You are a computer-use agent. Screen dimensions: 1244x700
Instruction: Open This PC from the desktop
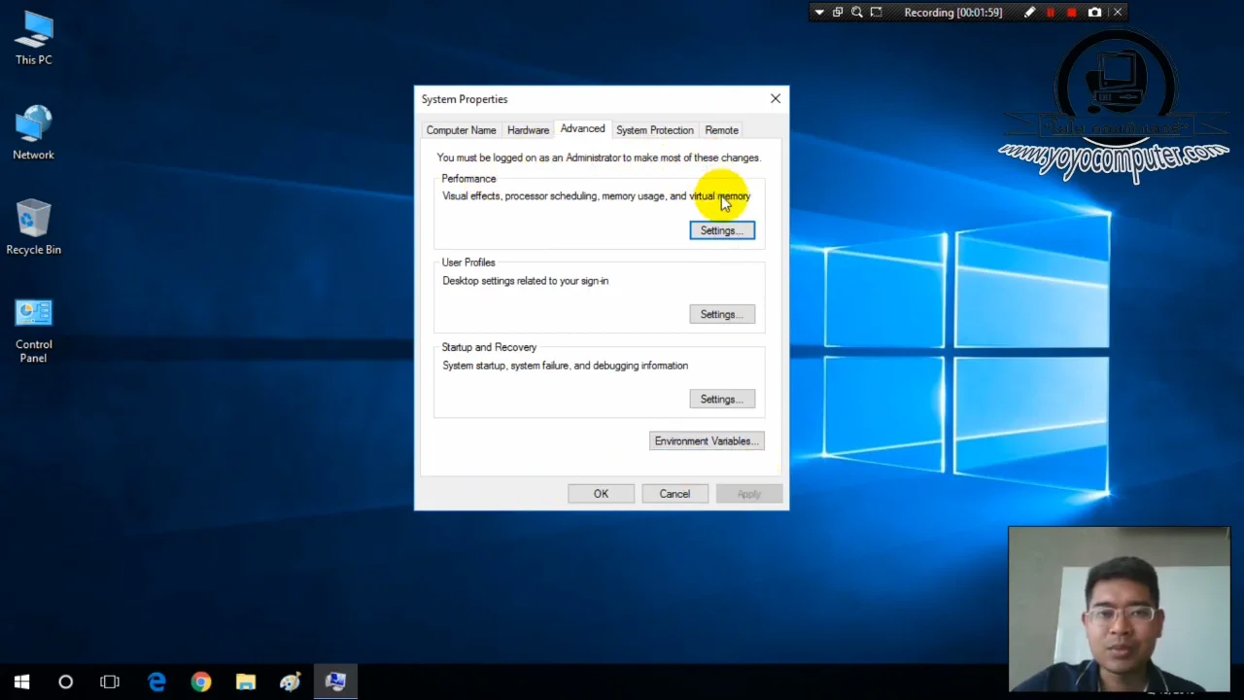pos(33,39)
